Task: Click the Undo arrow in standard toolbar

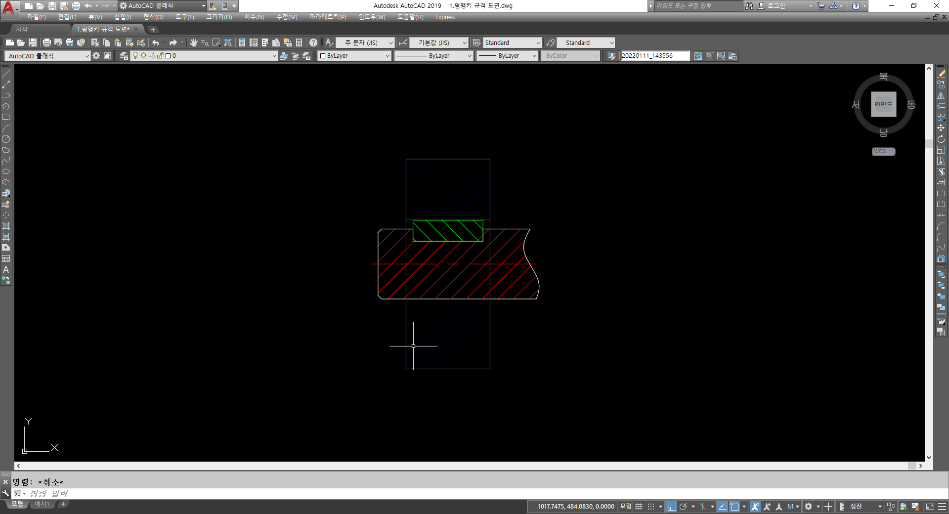Action: coord(155,43)
